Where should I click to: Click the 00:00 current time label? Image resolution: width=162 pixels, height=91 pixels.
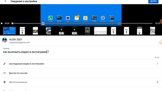[7, 24]
